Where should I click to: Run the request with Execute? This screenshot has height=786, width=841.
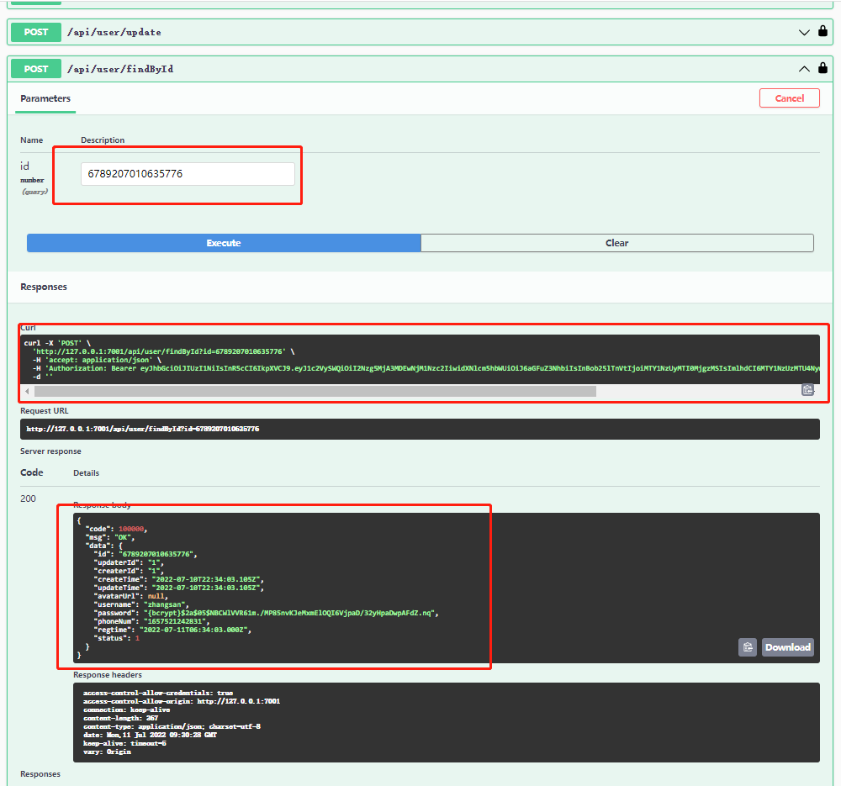(x=224, y=243)
